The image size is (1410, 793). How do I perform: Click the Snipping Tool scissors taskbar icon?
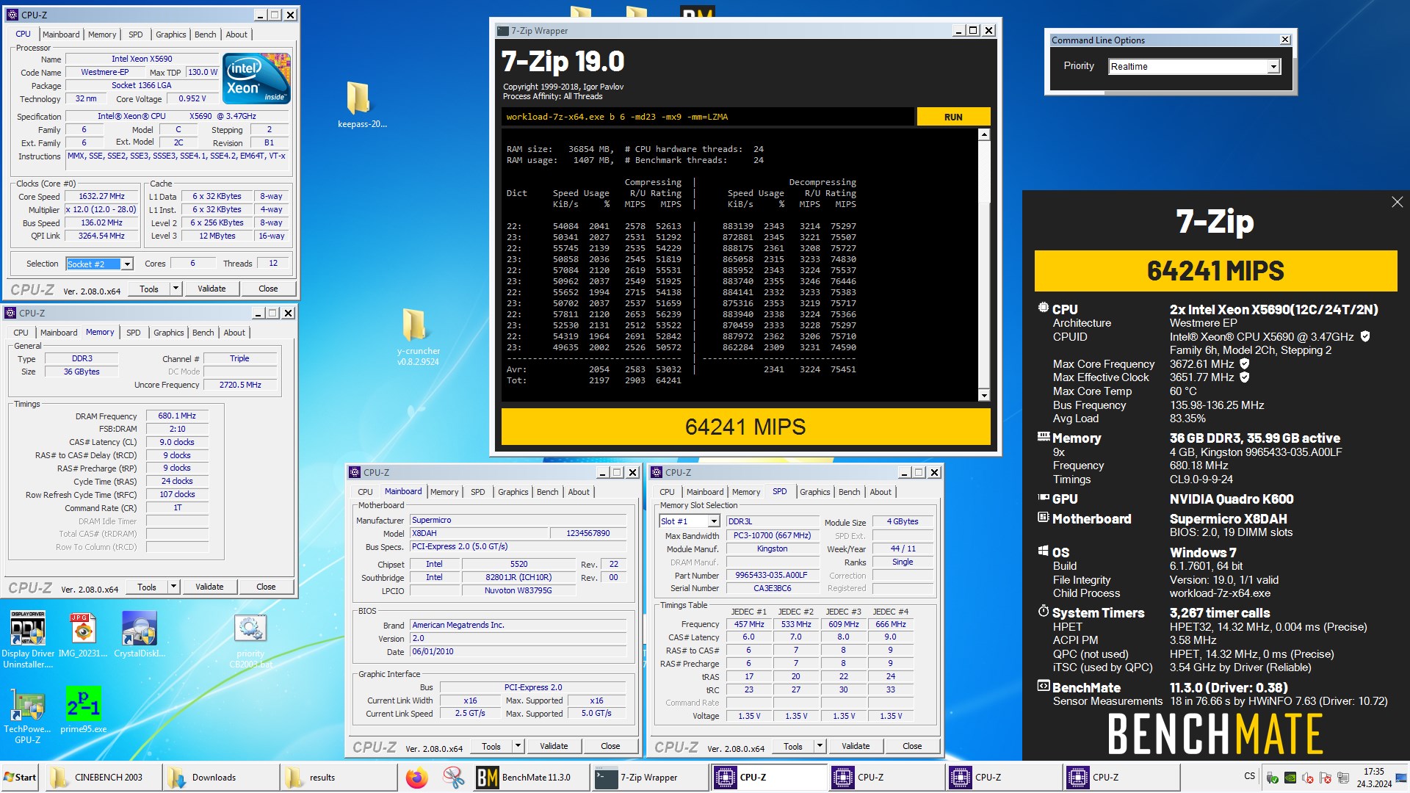pyautogui.click(x=453, y=778)
